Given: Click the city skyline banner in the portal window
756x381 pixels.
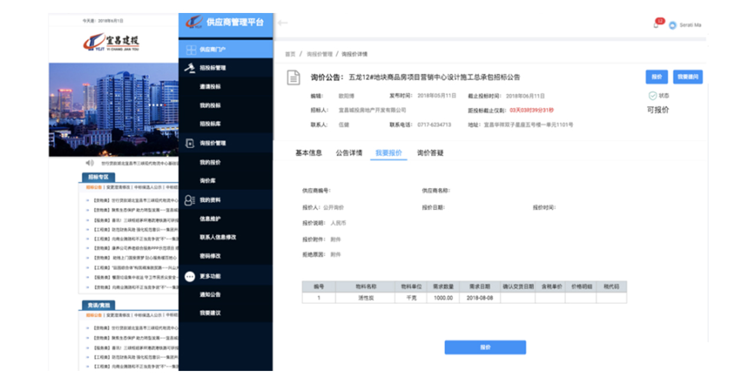Looking at the screenshot, I should pyautogui.click(x=113, y=110).
